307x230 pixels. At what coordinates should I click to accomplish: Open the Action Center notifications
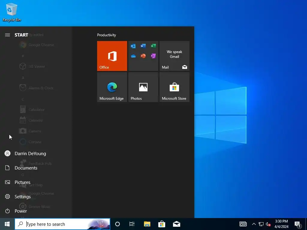297,224
